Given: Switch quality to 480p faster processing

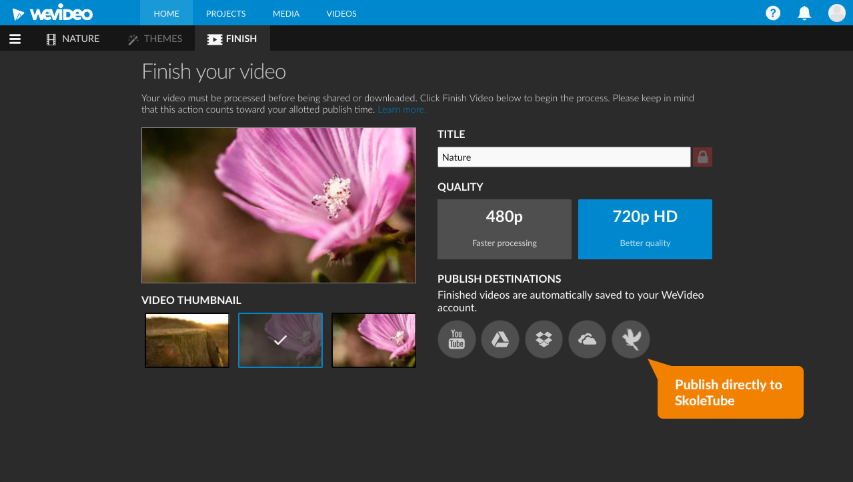Looking at the screenshot, I should (504, 229).
